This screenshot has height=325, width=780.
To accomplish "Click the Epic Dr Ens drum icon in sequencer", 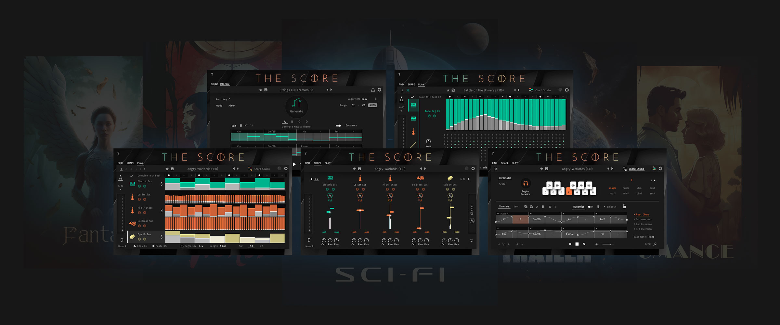I will pyautogui.click(x=132, y=237).
